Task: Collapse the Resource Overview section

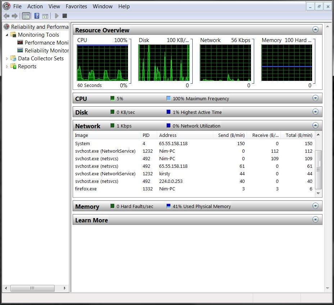Action: [x=315, y=30]
